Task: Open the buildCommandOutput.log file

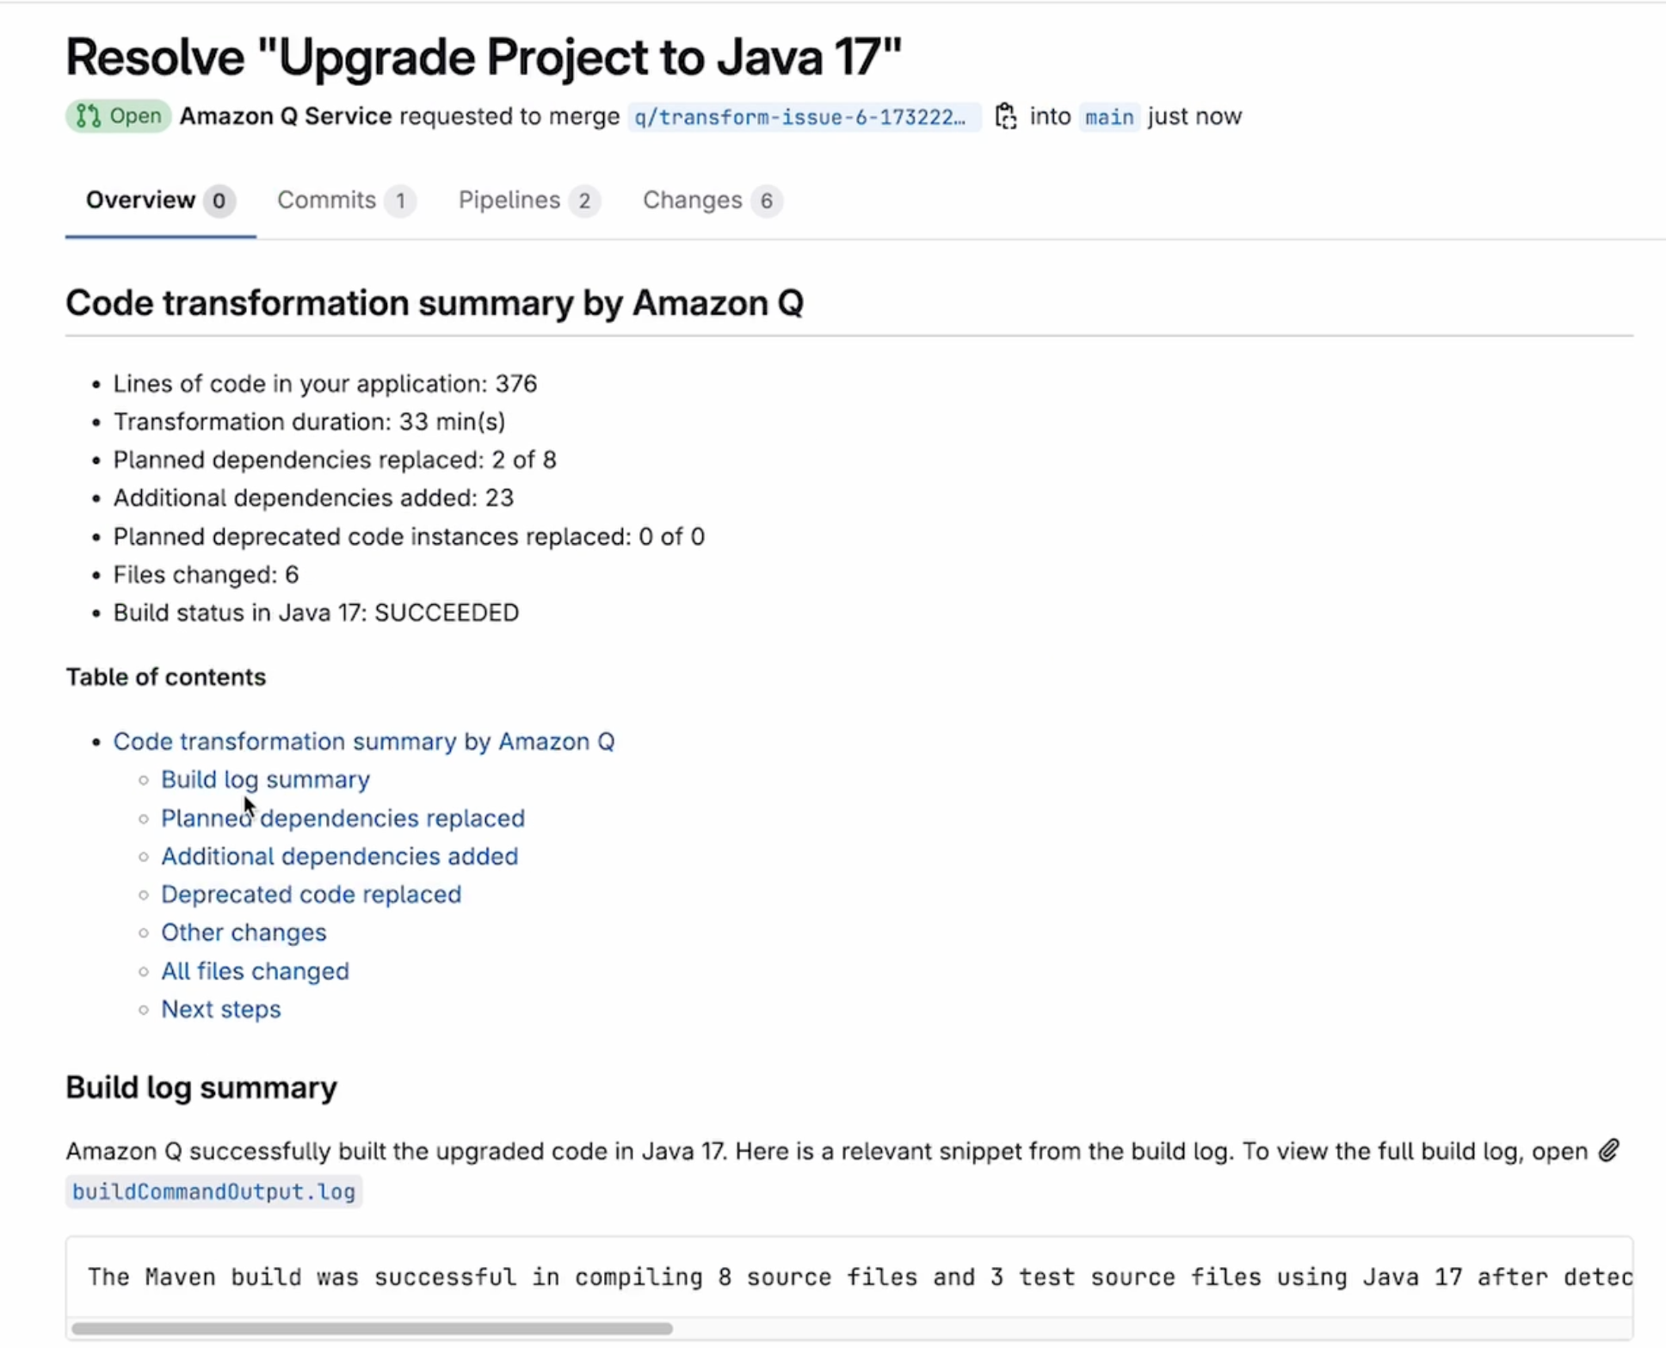Action: [x=213, y=1191]
